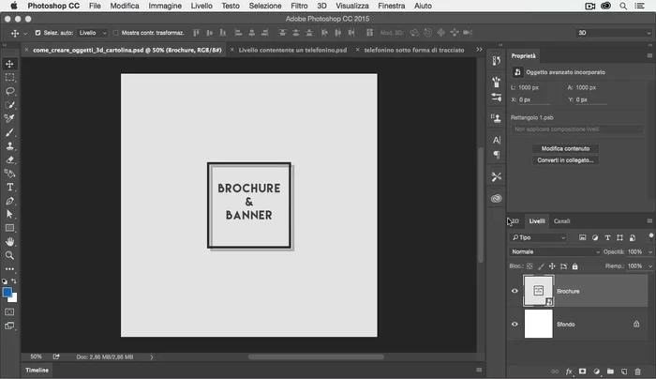Image resolution: width=656 pixels, height=379 pixels.
Task: Toggle the Selez. auto checkbox
Action: [x=37, y=33]
